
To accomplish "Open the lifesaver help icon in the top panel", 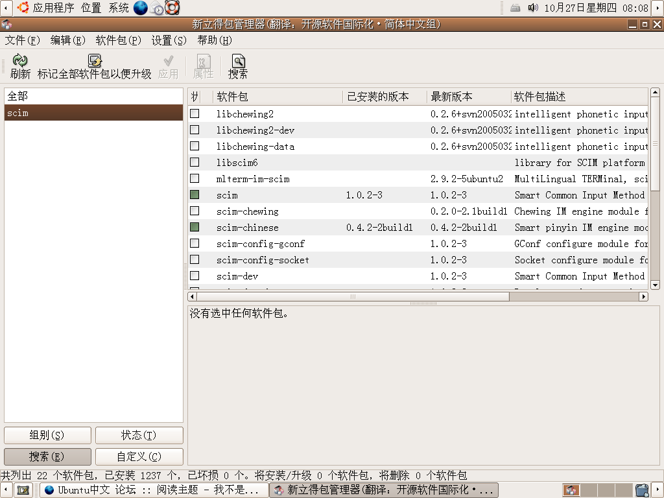I will point(172,8).
